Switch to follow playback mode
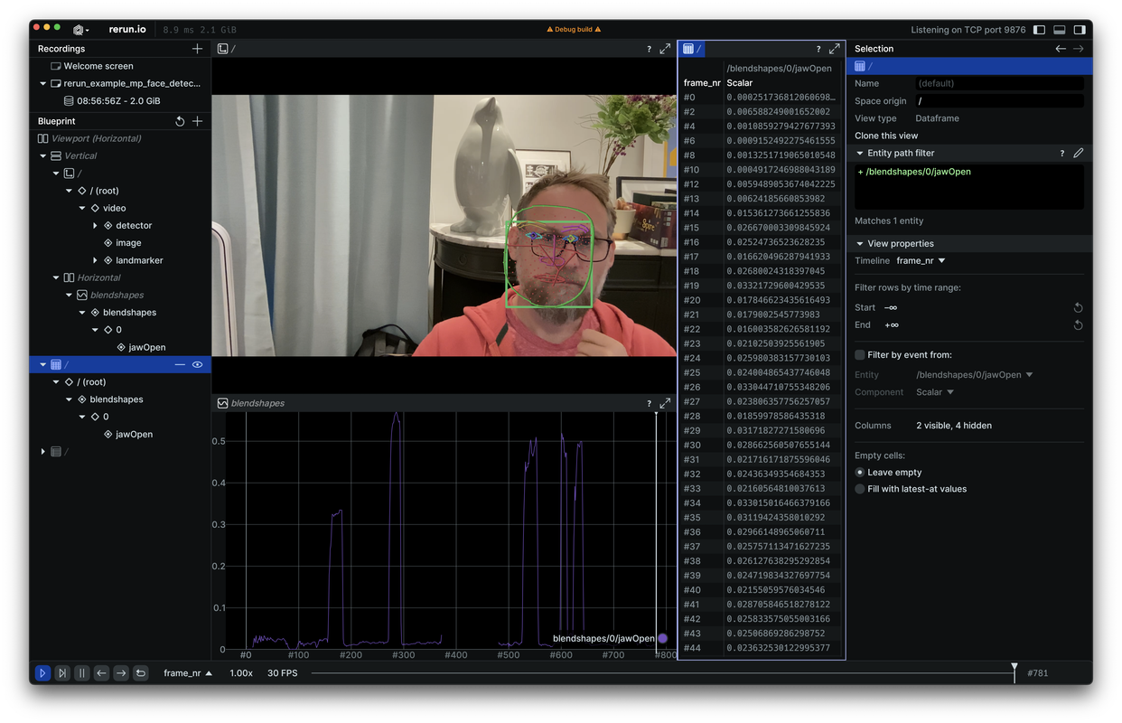This screenshot has height=723, width=1122. [62, 673]
